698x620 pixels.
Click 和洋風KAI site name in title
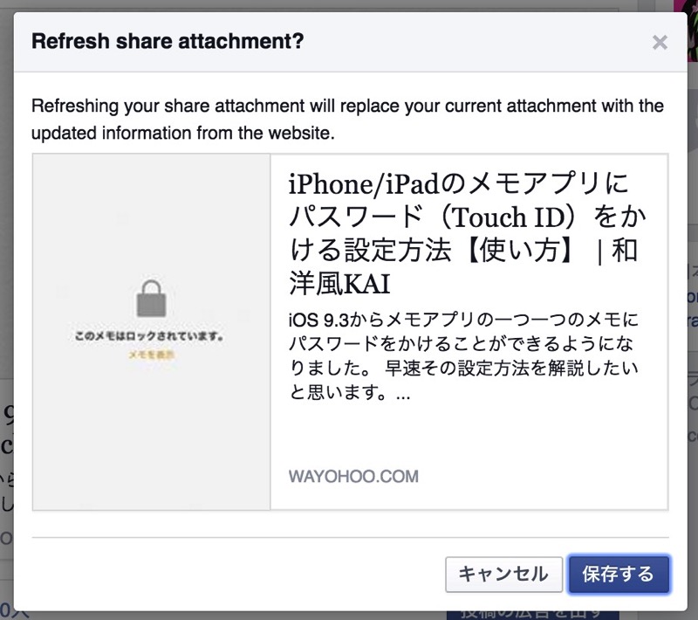pyautogui.click(x=463, y=267)
